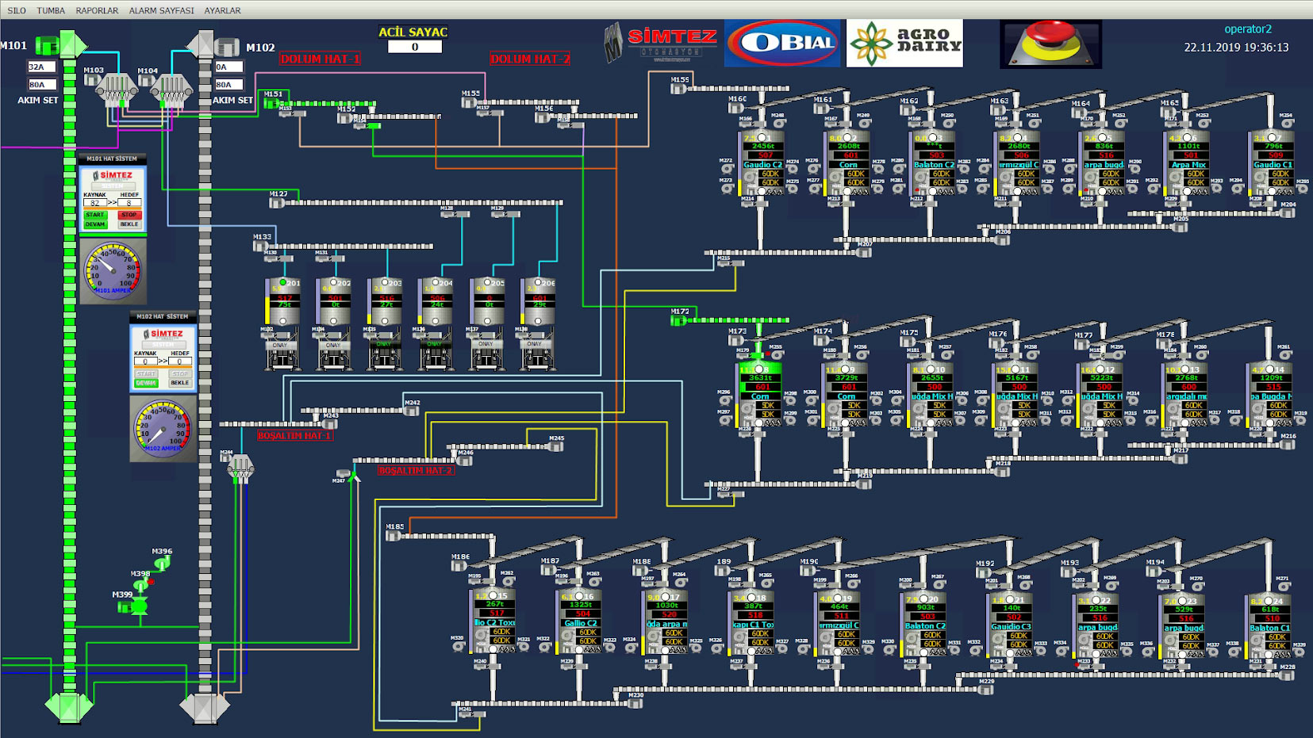This screenshot has height=738, width=1313.
Task: Click the 80A AKIM SET field for M102
Action: (228, 84)
